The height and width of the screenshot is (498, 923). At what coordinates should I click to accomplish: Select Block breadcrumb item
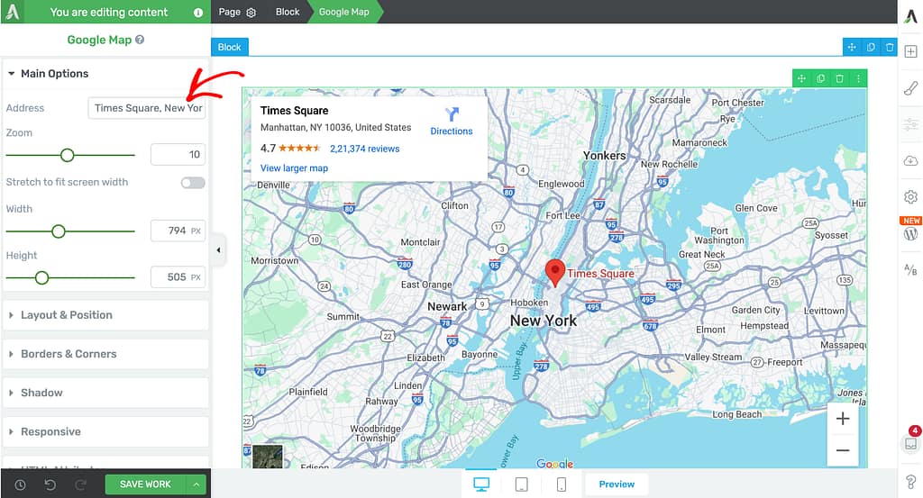pyautogui.click(x=288, y=12)
